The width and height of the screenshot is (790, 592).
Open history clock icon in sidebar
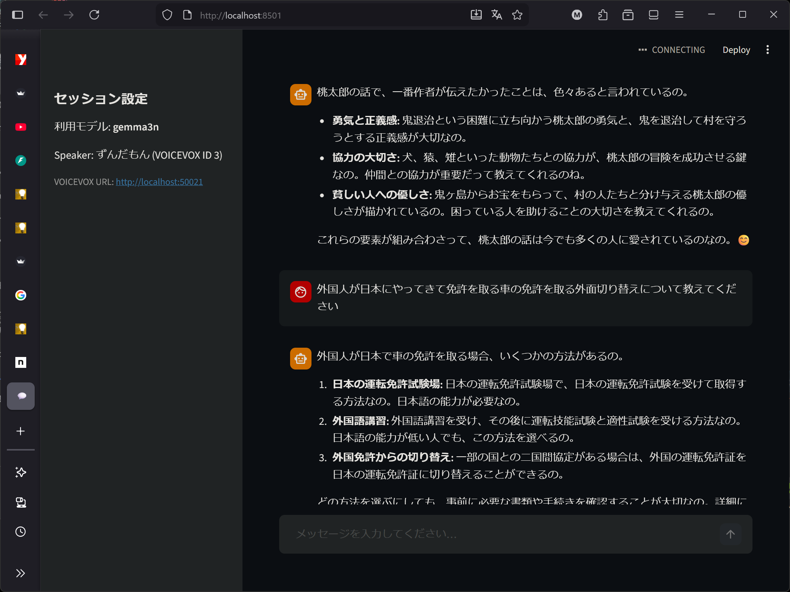(21, 531)
